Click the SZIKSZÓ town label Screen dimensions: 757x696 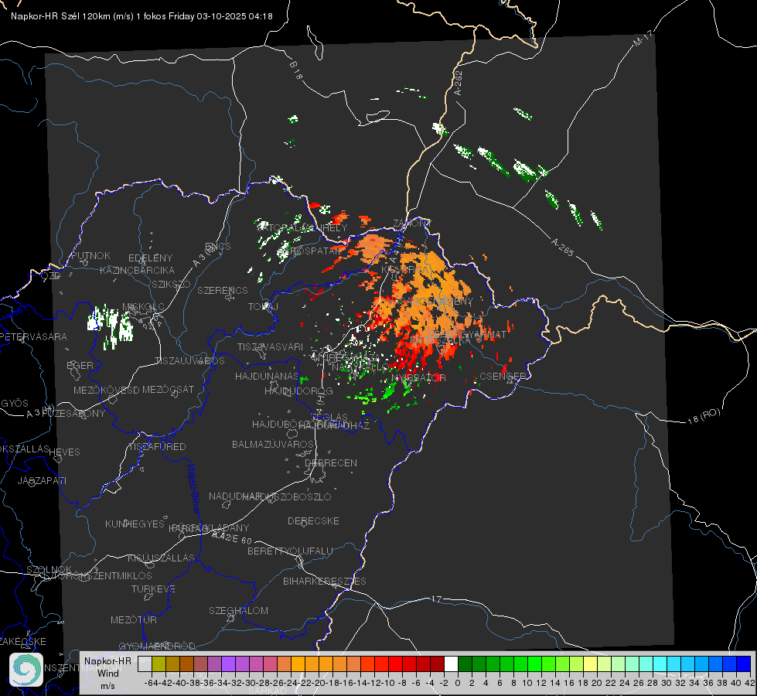(171, 284)
